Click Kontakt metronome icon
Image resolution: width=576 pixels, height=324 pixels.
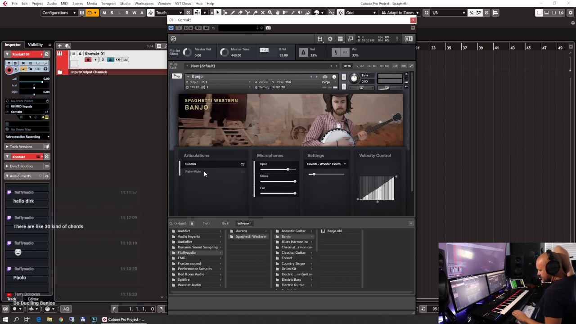click(303, 53)
